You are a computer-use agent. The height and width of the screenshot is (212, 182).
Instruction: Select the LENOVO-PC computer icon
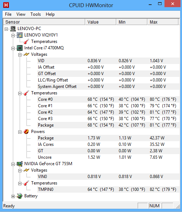click(13, 29)
